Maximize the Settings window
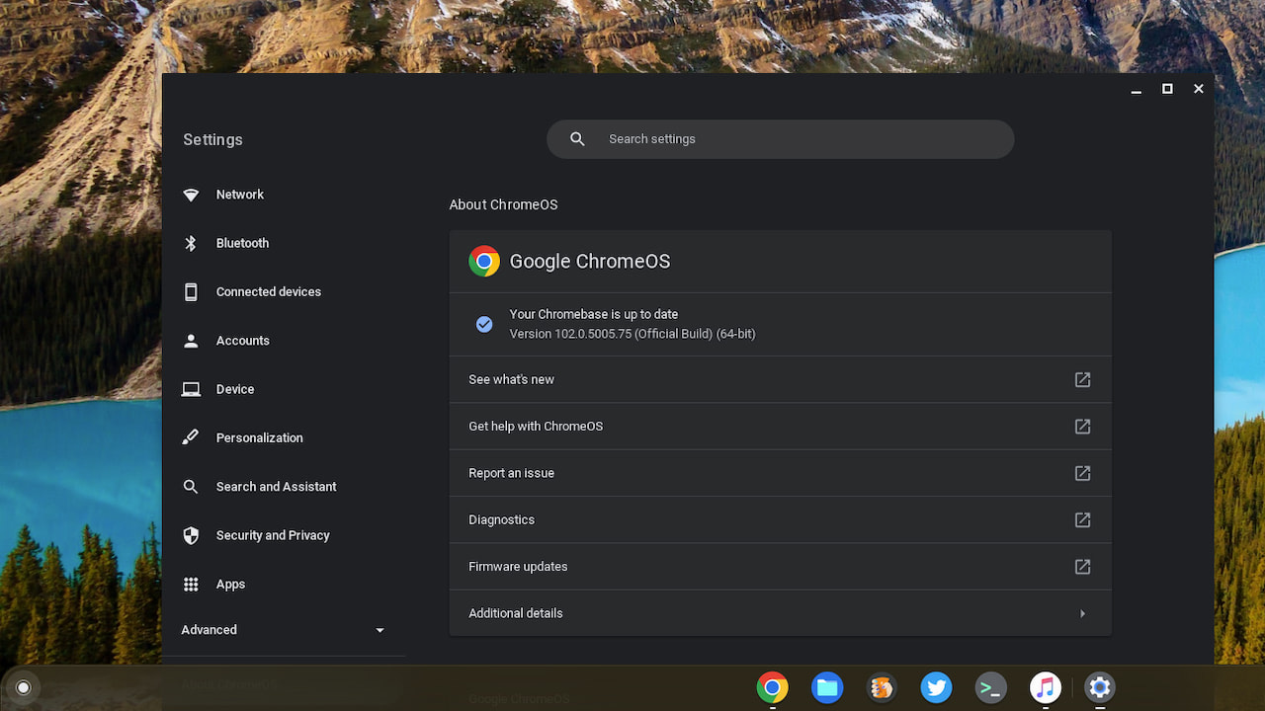The width and height of the screenshot is (1265, 711). pos(1167,89)
